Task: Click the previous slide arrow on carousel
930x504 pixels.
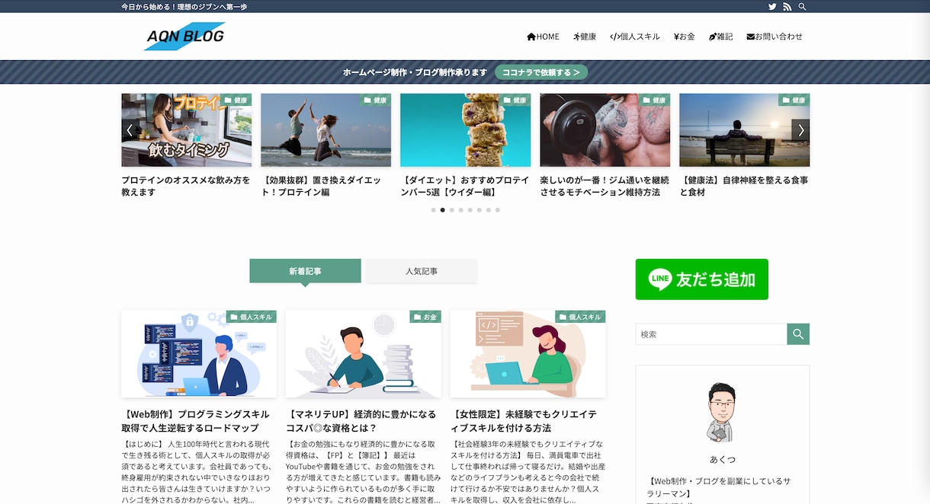Action: 130,130
